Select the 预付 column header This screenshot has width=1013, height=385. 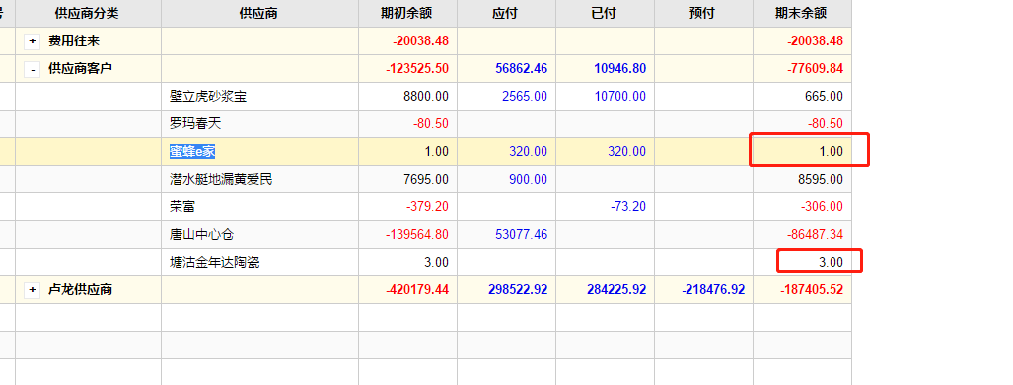pos(702,13)
